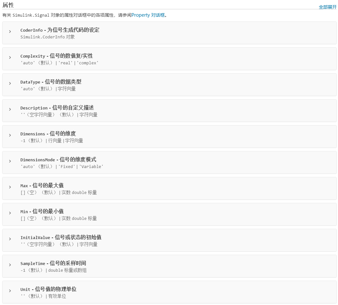Expand the Dimensions property chevron
The height and width of the screenshot is (305, 338).
click(x=10, y=135)
